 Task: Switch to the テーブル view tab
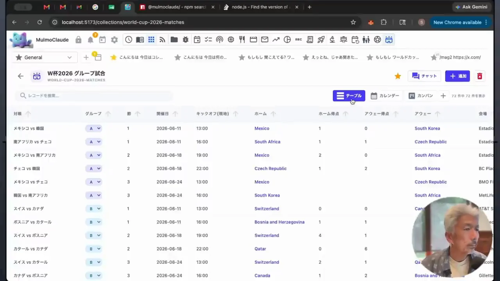pos(349,96)
